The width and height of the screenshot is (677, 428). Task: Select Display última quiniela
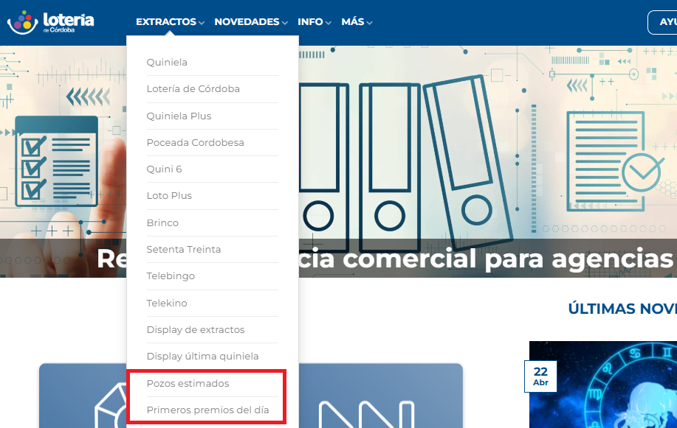coord(202,357)
